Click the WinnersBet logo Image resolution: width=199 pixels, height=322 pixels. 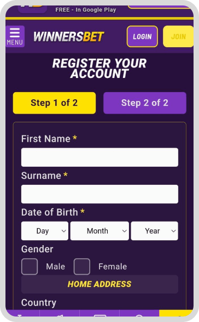click(69, 37)
